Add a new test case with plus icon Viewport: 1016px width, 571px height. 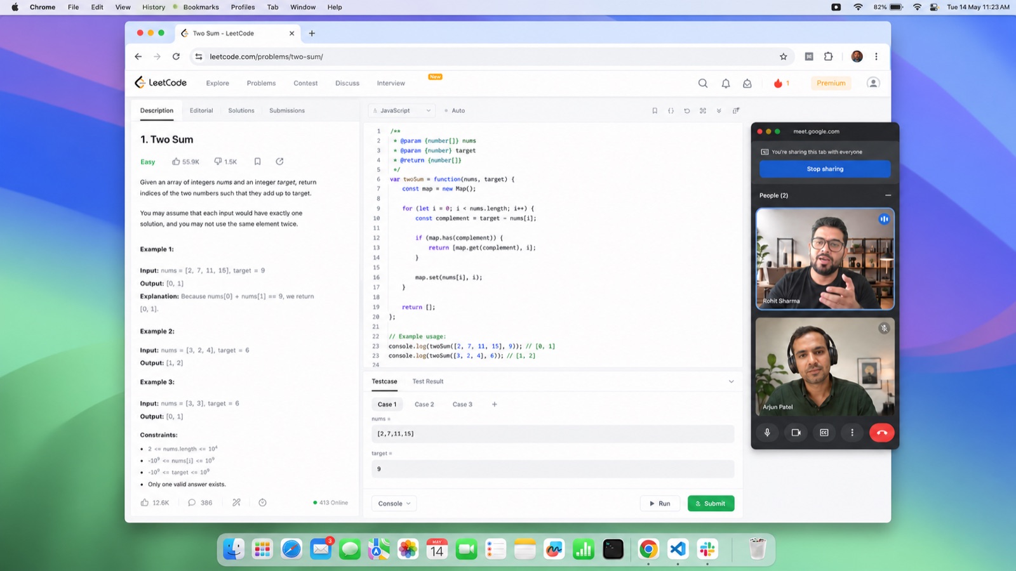(495, 404)
